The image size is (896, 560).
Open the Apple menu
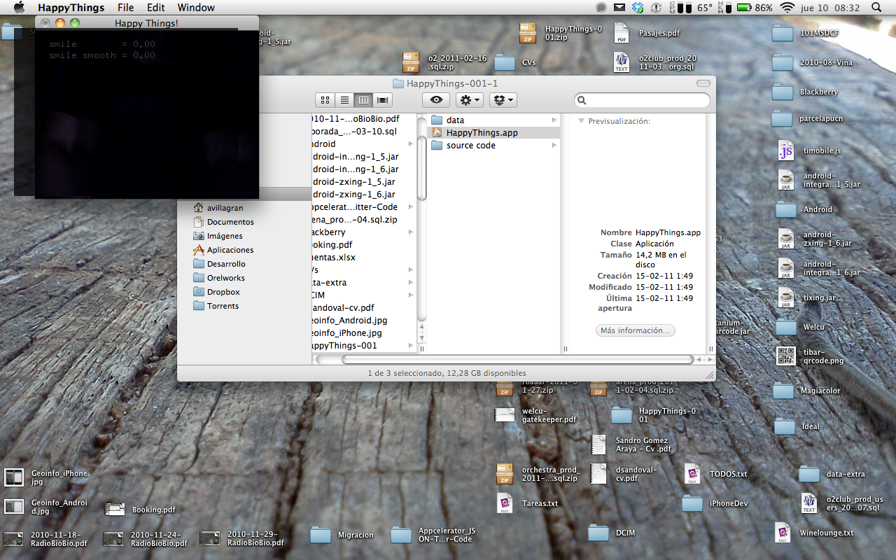point(19,8)
